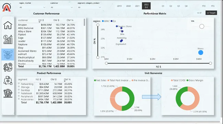Toggle the vs LY comparison button

199,13
